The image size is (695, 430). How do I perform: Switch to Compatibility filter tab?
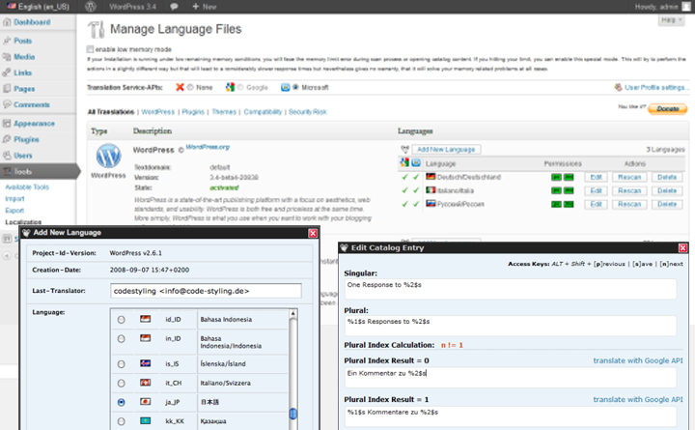click(263, 112)
